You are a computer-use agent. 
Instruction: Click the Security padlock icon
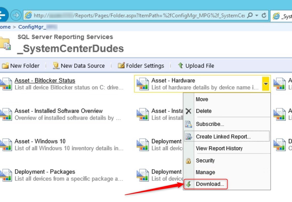(x=188, y=161)
